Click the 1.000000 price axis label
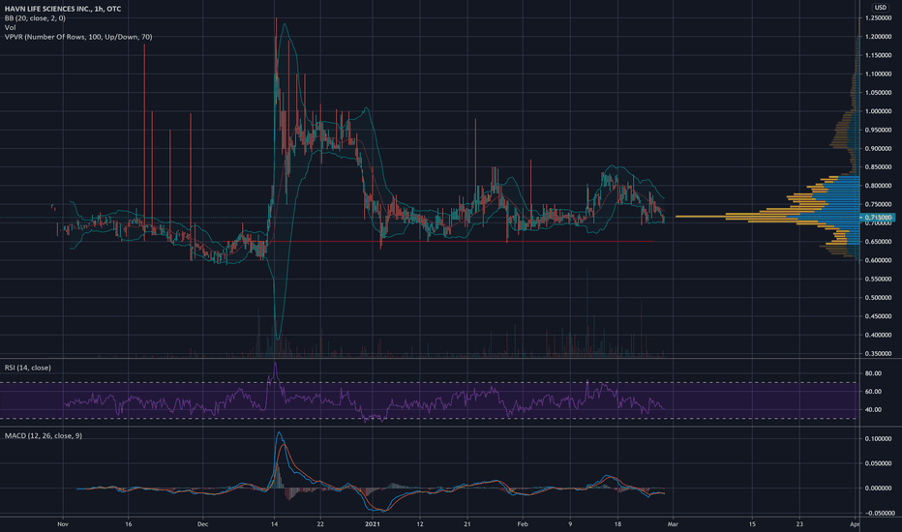This screenshot has width=902, height=532. 878,111
